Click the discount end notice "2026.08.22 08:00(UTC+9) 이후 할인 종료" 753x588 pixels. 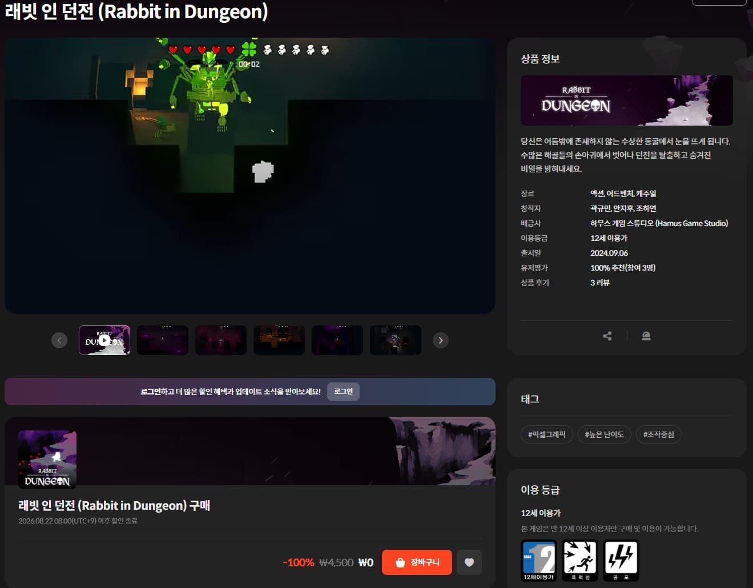click(78, 521)
